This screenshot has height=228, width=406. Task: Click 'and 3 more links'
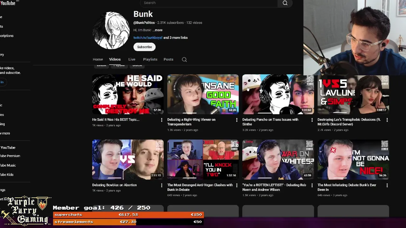tap(175, 38)
